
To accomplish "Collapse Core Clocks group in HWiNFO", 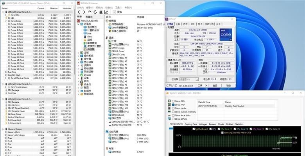I will coord(6,21).
